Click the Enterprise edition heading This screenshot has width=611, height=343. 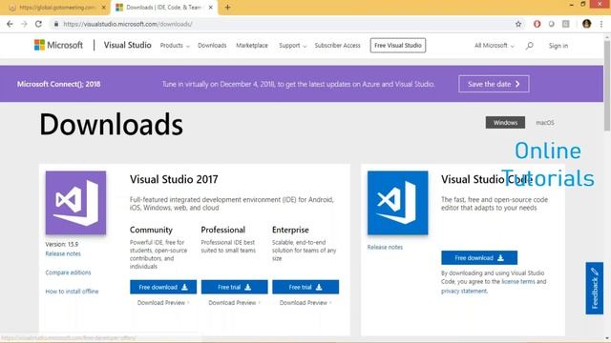coord(290,230)
